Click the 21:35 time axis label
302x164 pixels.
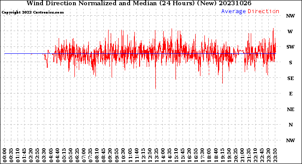[x=249, y=155]
